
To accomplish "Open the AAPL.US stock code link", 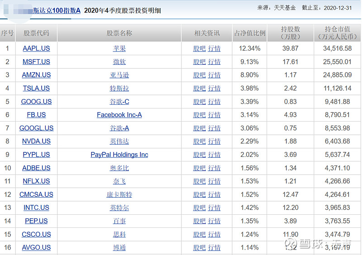I will coord(36,48).
